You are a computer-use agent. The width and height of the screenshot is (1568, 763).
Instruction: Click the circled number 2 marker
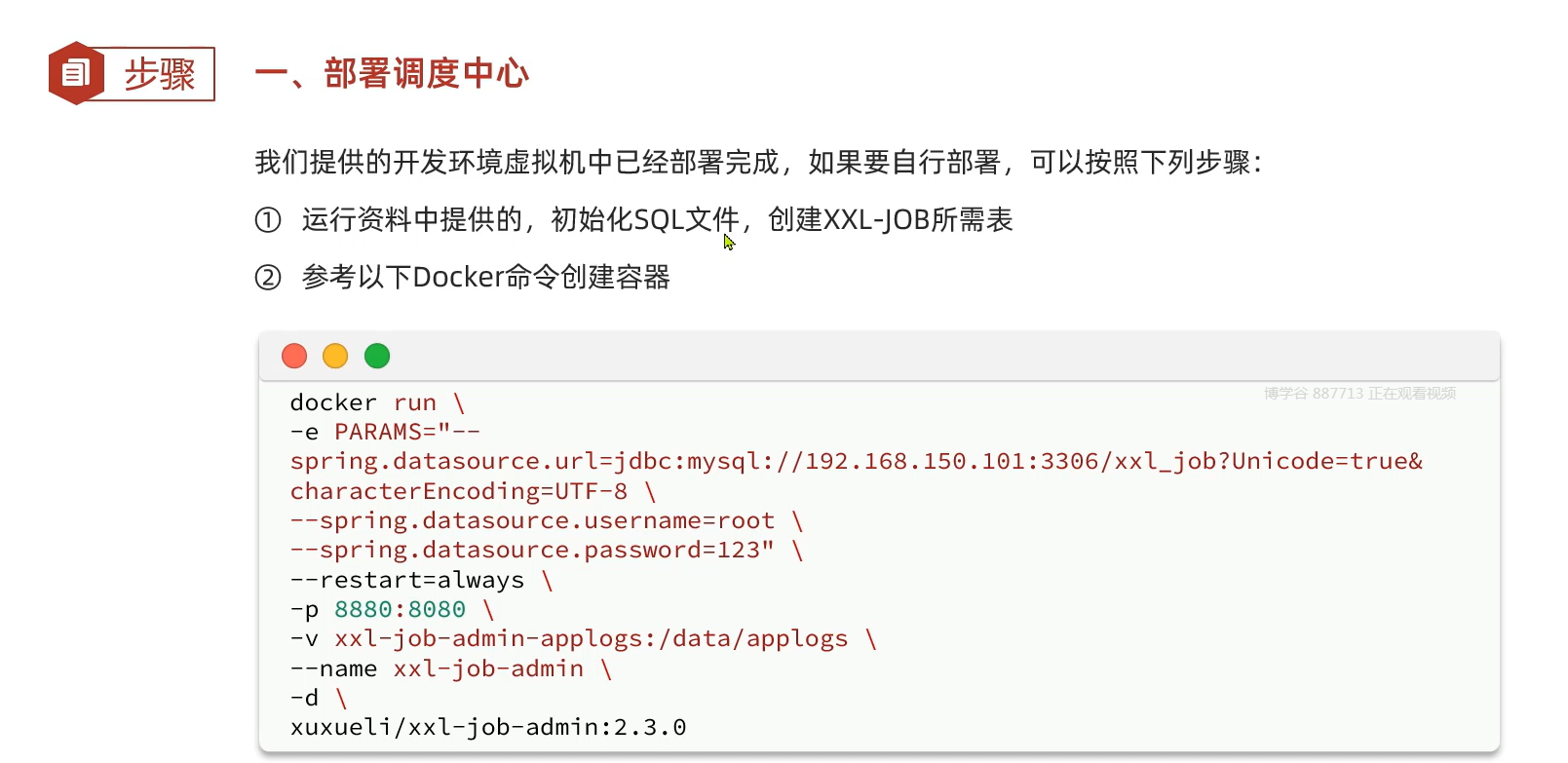click(268, 278)
